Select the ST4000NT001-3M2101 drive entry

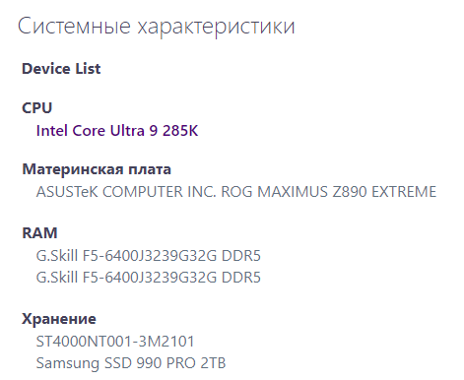115,342
